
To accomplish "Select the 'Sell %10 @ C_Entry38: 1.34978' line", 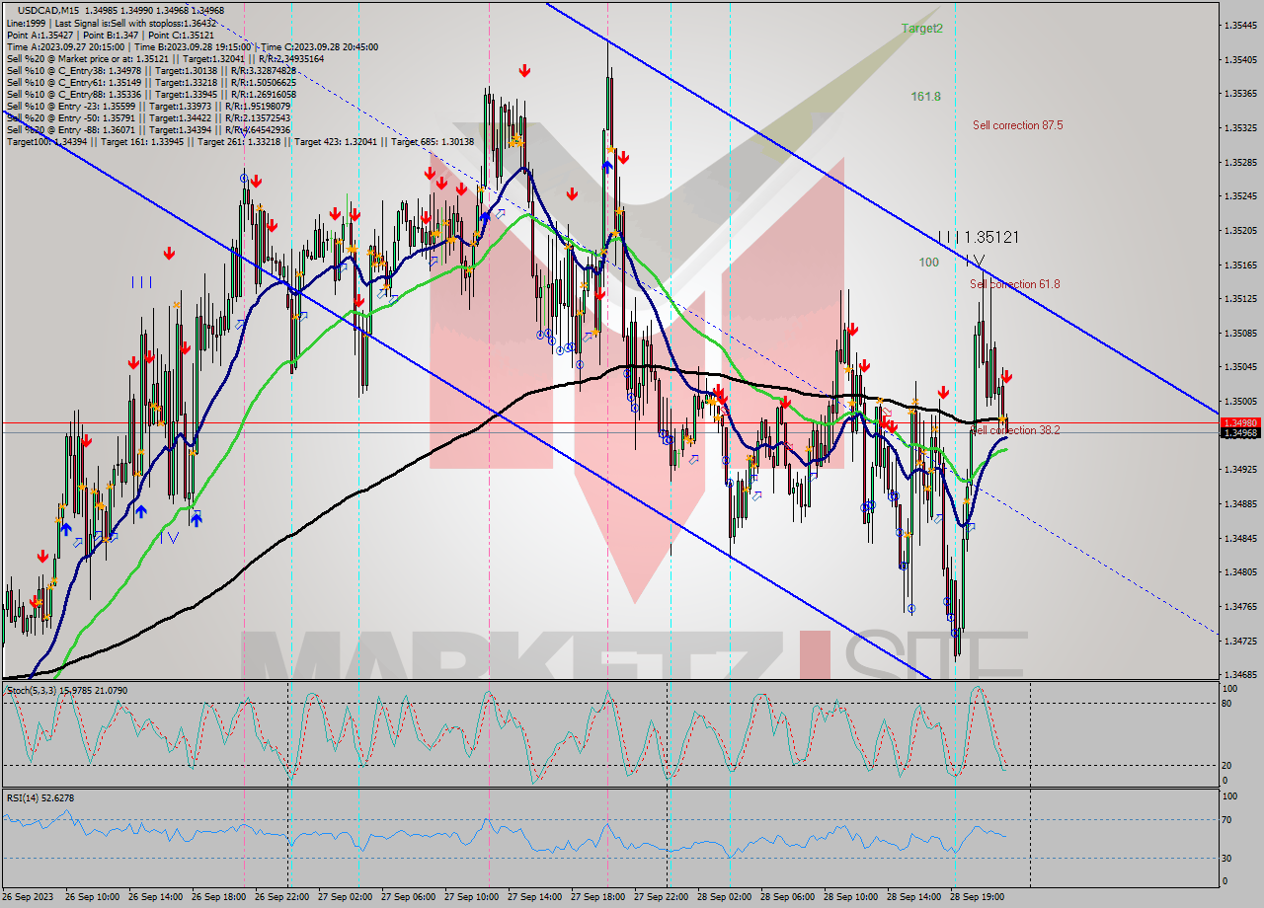I will 151,70.
